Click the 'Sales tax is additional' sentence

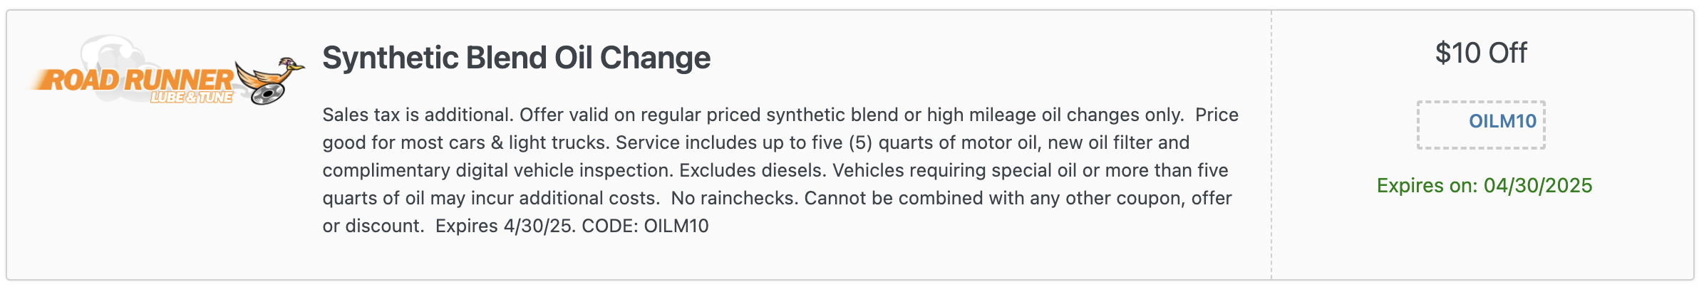coord(418,115)
